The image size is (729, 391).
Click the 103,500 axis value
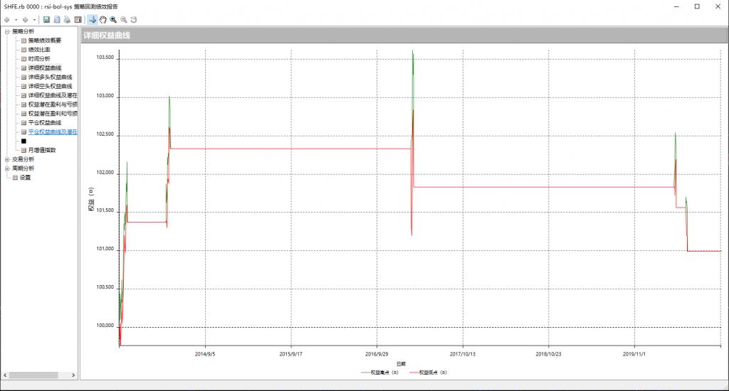[105, 58]
